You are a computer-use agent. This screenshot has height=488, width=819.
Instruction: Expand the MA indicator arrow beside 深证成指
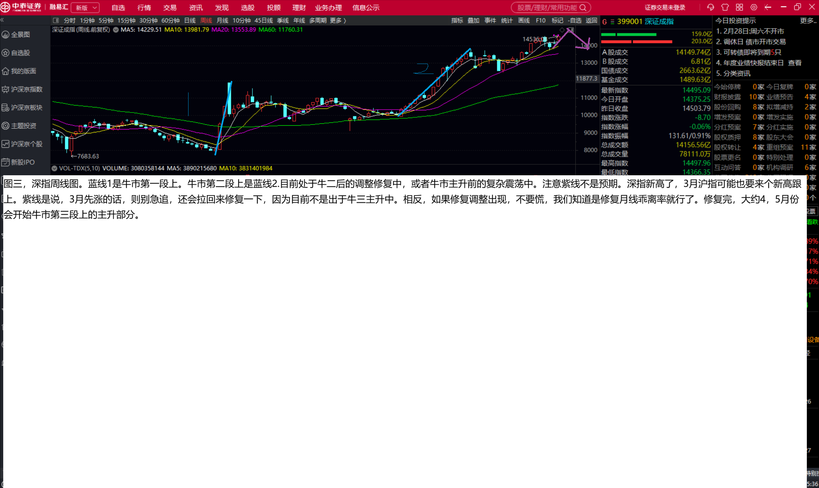pos(116,30)
